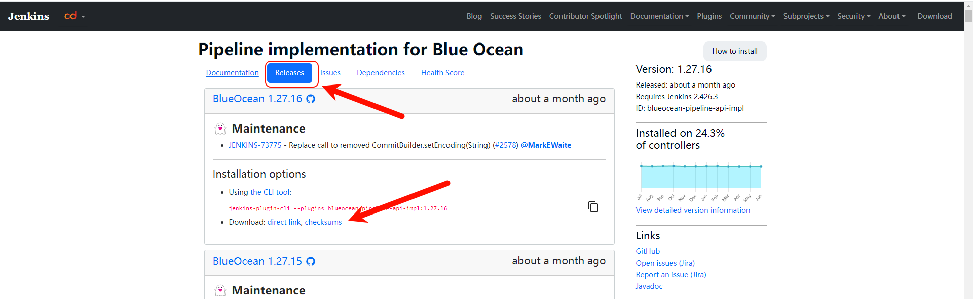The width and height of the screenshot is (973, 299).
Task: Expand the Community dropdown menu
Action: click(752, 16)
